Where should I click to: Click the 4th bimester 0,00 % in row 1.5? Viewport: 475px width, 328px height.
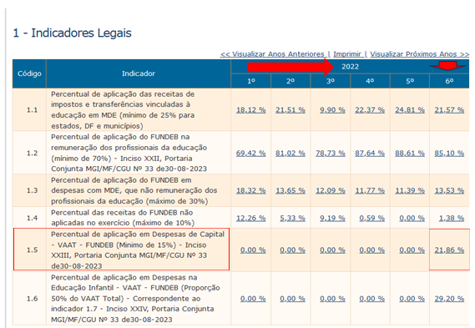372,250
